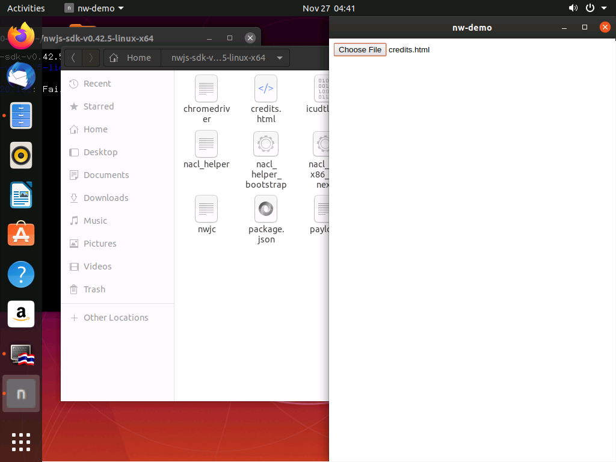Click Choose File in nw-demo
Screen dimensions: 616x462
coord(360,50)
